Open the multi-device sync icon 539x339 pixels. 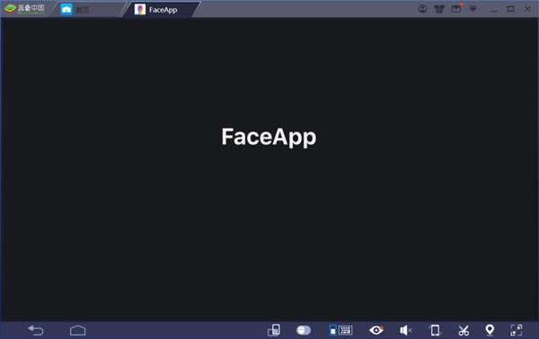coord(274,330)
